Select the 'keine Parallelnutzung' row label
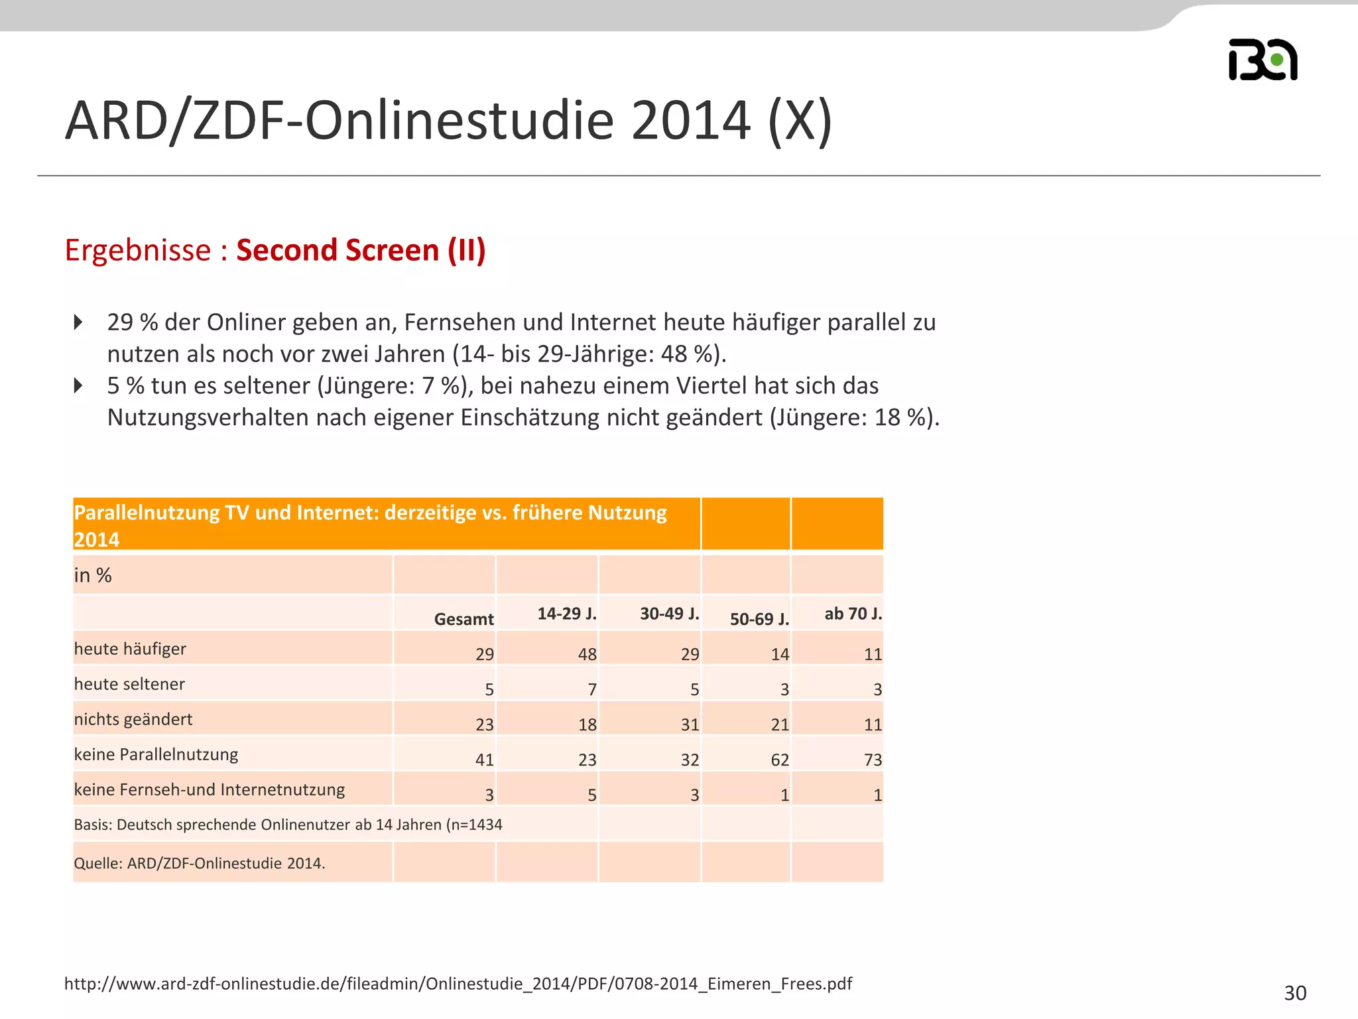The width and height of the screenshot is (1358, 1019). [156, 754]
